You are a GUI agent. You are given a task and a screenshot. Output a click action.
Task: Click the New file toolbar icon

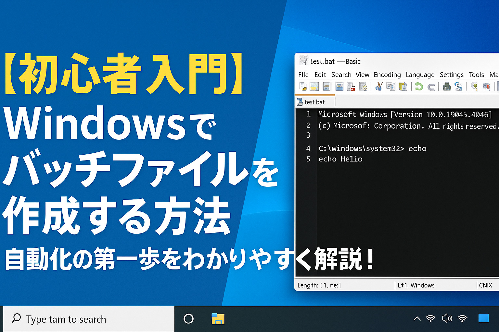click(303, 87)
